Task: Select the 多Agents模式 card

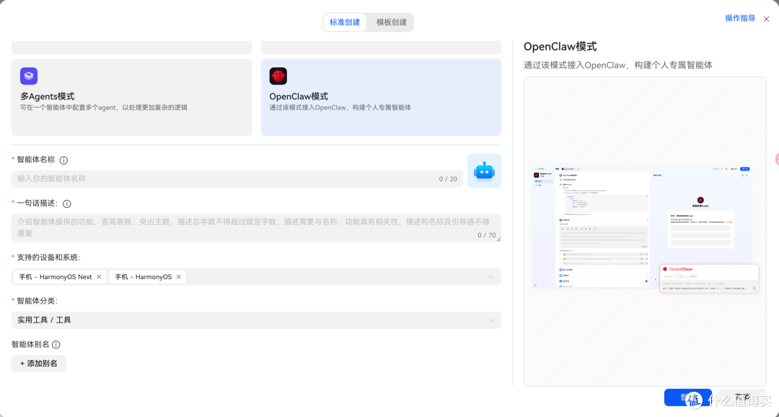Action: (132, 97)
